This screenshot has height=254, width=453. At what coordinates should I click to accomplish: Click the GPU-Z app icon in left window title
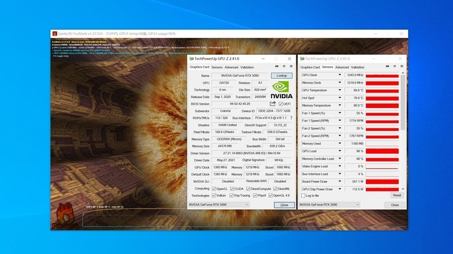pyautogui.click(x=191, y=59)
